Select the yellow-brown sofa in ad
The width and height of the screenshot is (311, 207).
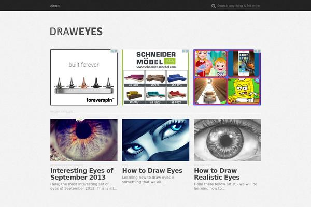click(134, 96)
